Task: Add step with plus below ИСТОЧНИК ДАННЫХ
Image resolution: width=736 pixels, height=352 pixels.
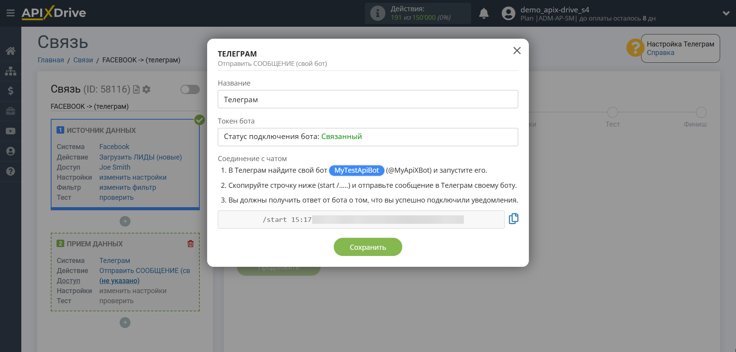Action: [125, 221]
